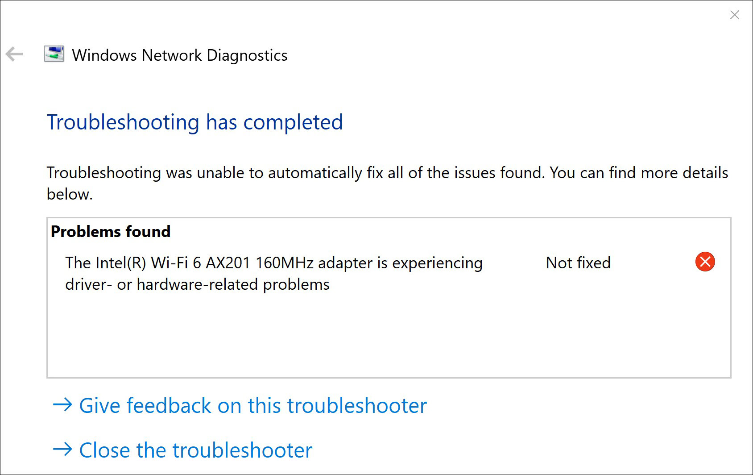Click empty space inside the Problems found list
Image resolution: width=753 pixels, height=475 pixels.
tap(388, 339)
